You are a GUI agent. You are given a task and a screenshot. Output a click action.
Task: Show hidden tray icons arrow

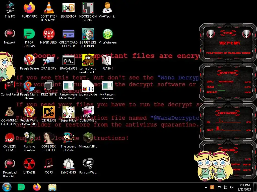(206, 187)
